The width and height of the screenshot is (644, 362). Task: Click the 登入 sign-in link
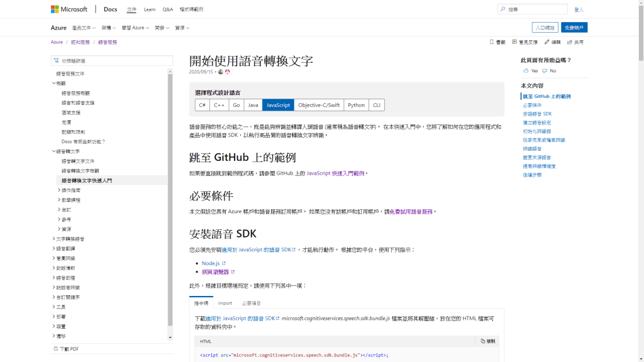pos(579,9)
